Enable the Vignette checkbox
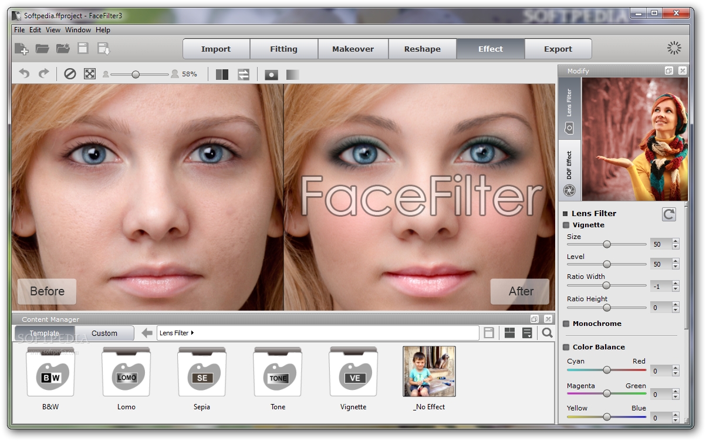The height and width of the screenshot is (441, 706). [x=566, y=225]
